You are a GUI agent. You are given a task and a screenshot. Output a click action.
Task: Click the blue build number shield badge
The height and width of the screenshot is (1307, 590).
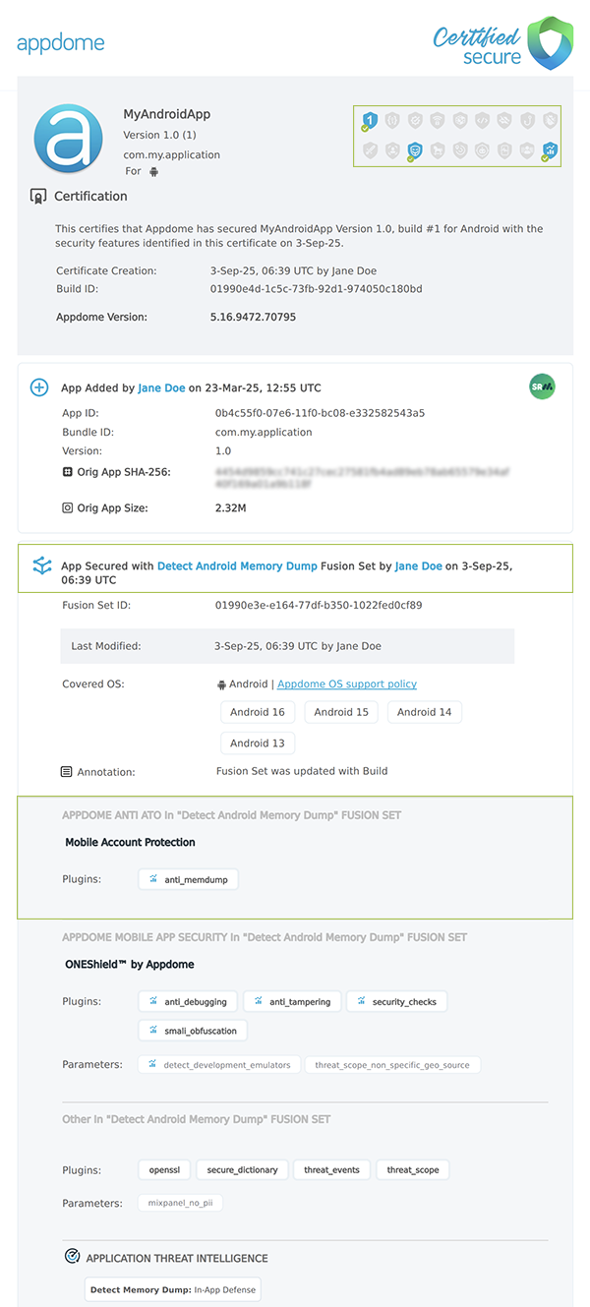(370, 119)
